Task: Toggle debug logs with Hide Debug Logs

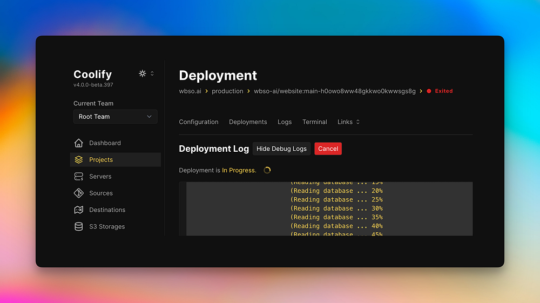Action: (x=281, y=149)
